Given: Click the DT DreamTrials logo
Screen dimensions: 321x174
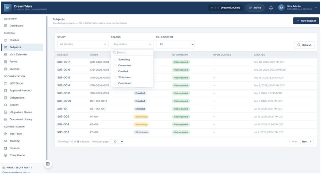Looking at the screenshot, I should tap(8, 8).
